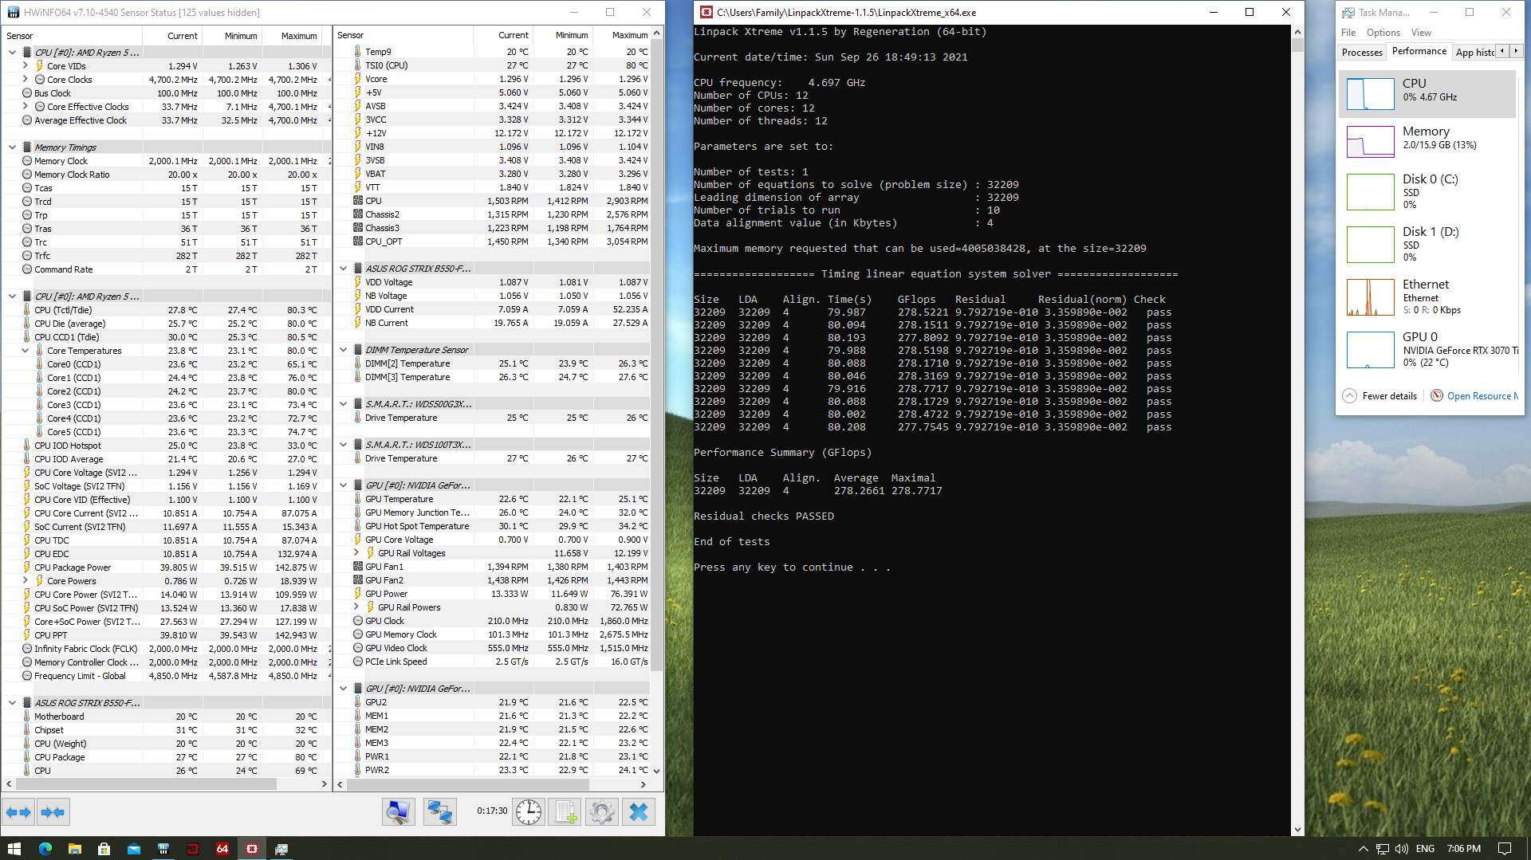This screenshot has width=1531, height=860.
Task: Collapse the Memory Timings group
Action: click(12, 147)
